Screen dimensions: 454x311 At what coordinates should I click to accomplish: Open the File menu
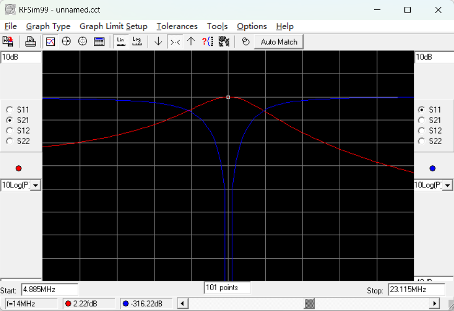tap(11, 26)
